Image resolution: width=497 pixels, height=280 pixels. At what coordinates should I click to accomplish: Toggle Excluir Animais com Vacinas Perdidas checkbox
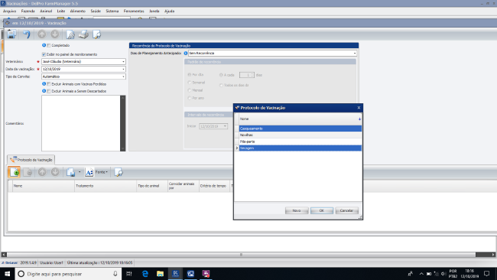coord(48,84)
